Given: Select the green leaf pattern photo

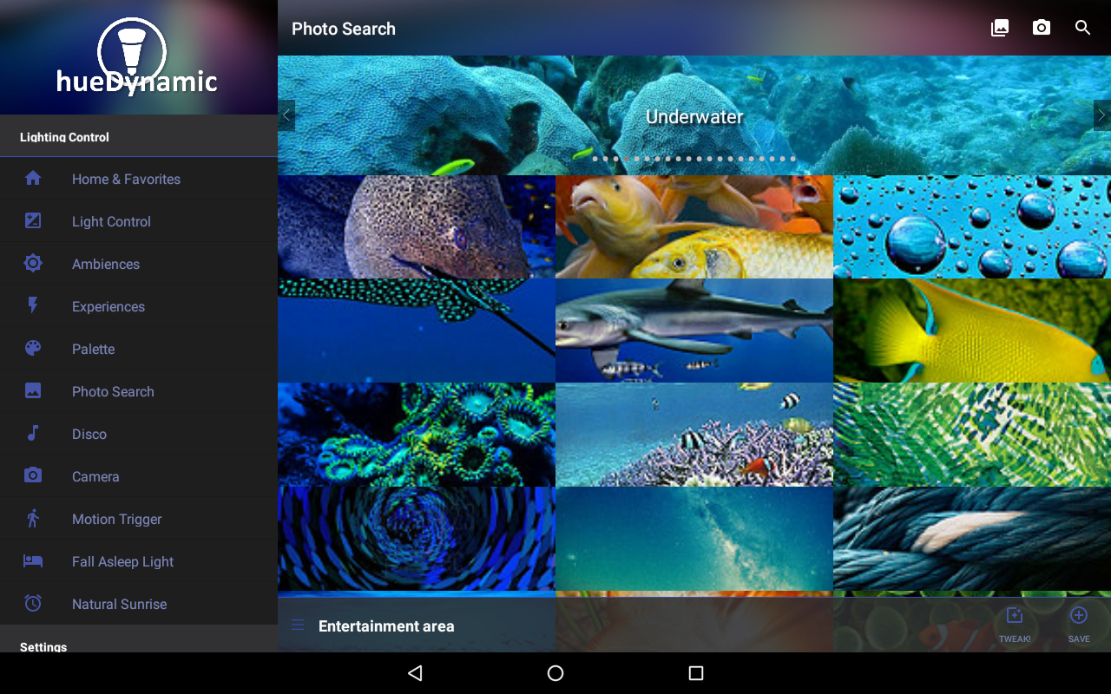Looking at the screenshot, I should [x=972, y=435].
